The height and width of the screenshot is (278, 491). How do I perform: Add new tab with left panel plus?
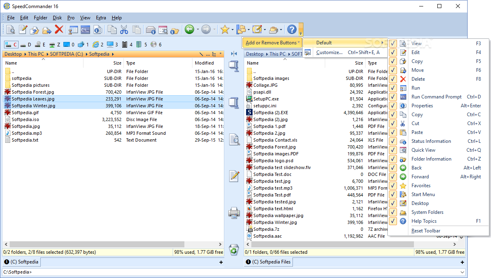pos(221,262)
